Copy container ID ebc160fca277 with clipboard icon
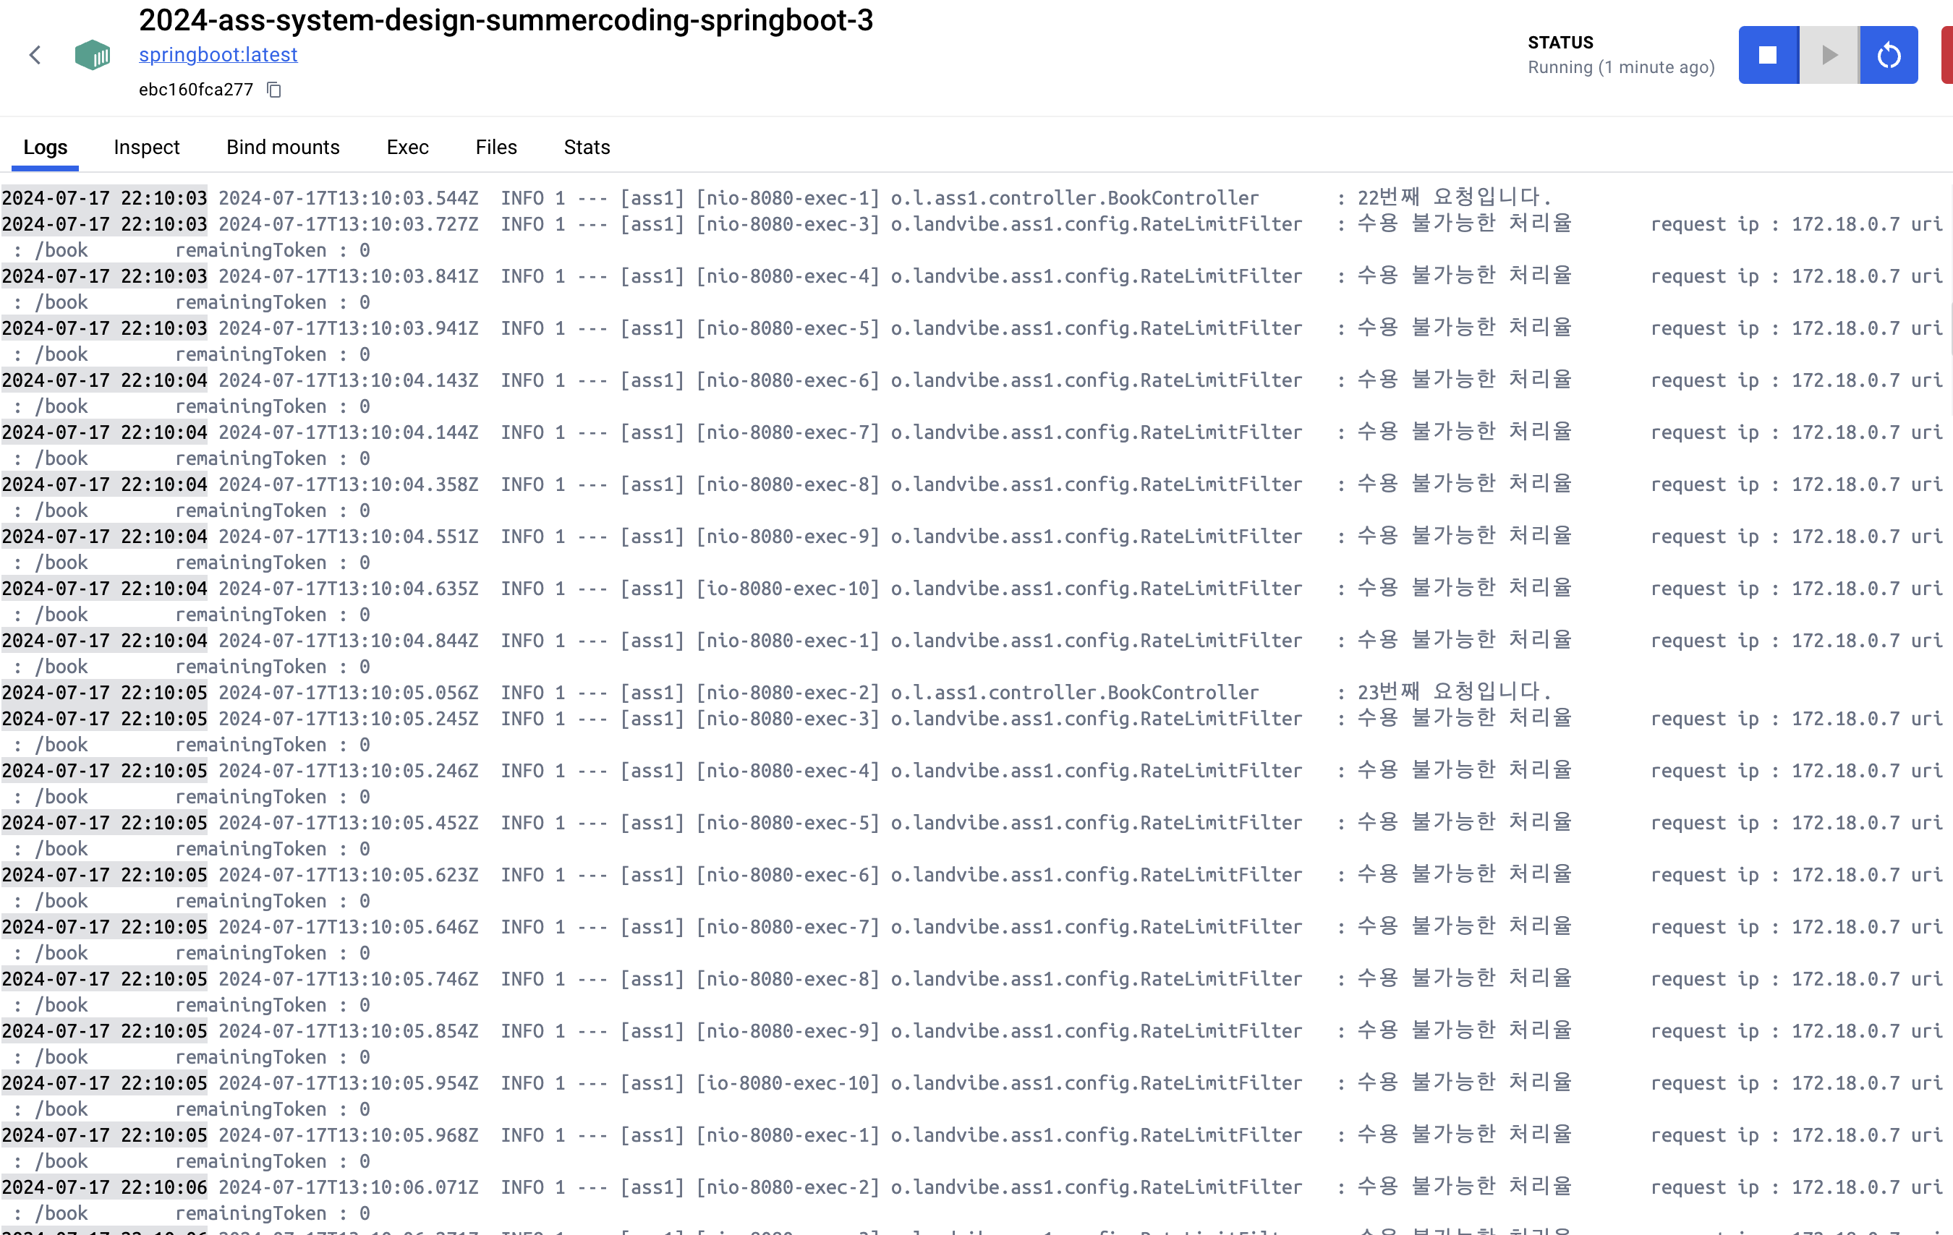Screen dimensions: 1953x1235 [274, 89]
